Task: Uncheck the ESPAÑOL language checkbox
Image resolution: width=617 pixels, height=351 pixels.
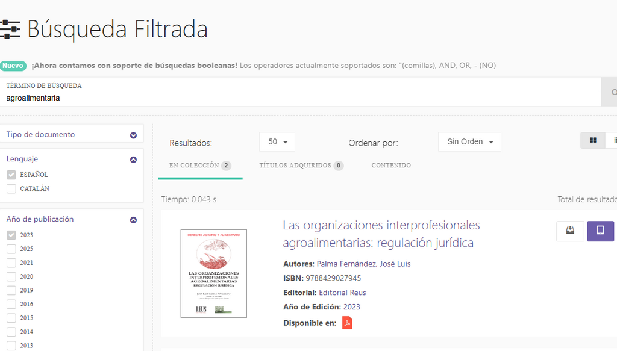Action: tap(11, 175)
